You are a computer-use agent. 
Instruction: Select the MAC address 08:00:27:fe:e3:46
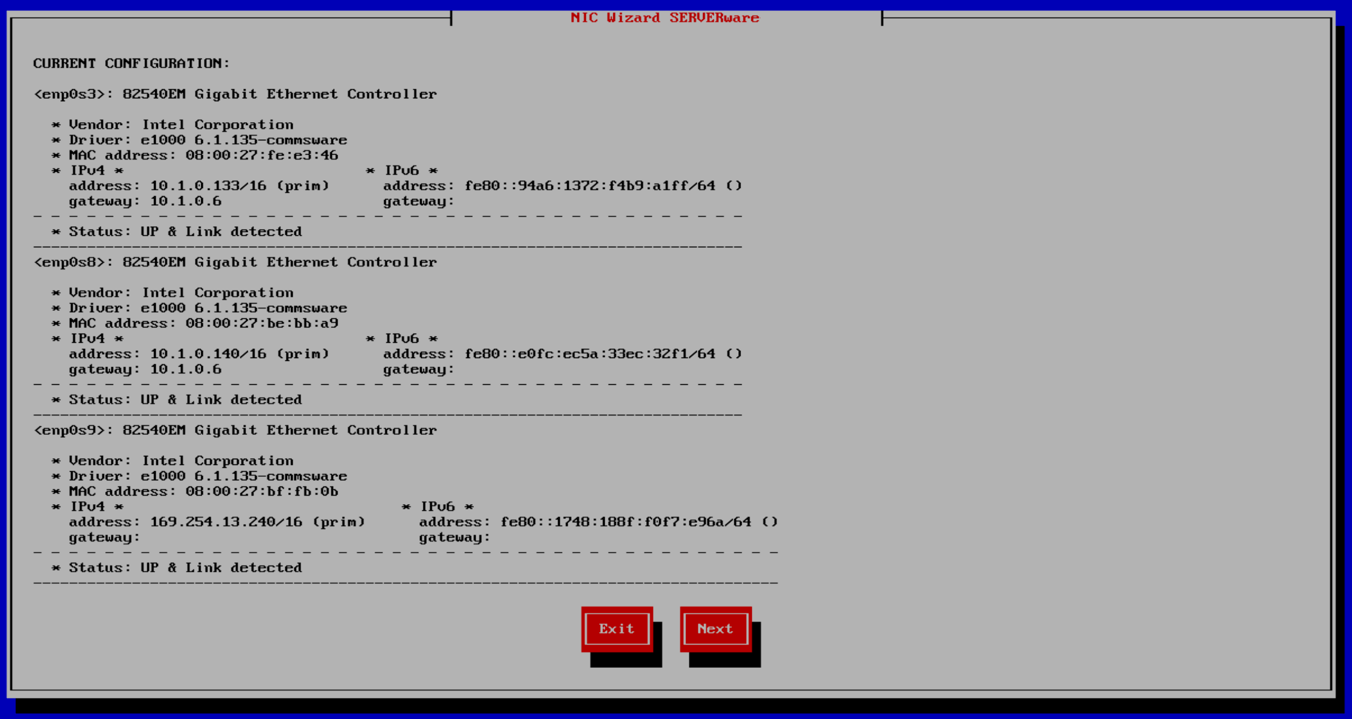(203, 155)
